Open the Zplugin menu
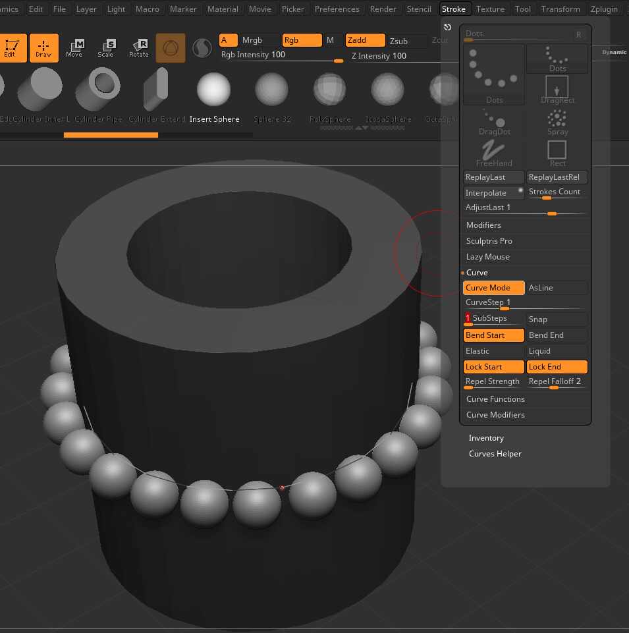 point(604,9)
